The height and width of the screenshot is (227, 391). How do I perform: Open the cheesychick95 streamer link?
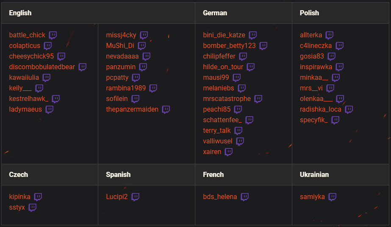click(x=31, y=56)
